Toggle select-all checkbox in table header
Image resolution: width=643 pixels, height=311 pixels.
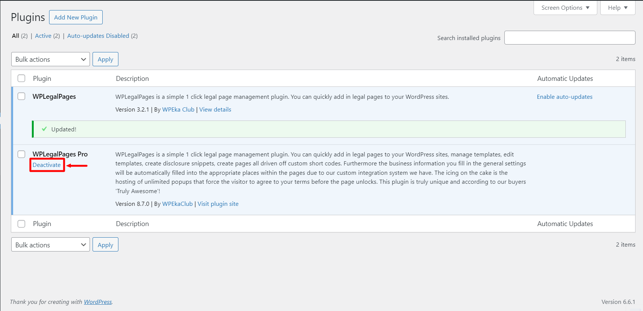pos(21,78)
